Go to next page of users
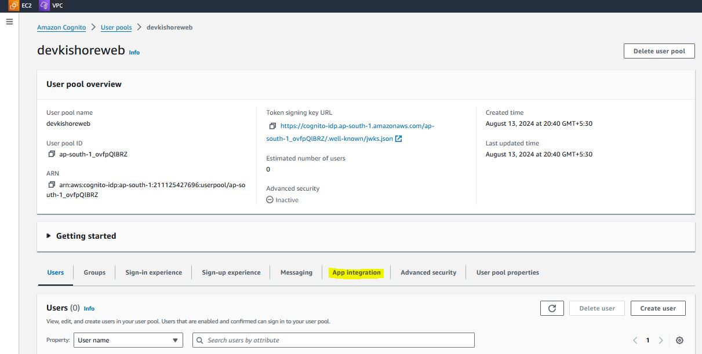702x354 pixels. 660,340
